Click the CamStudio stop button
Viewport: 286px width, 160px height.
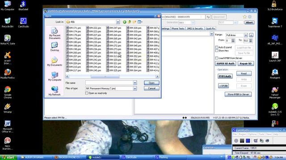(x=248, y=140)
